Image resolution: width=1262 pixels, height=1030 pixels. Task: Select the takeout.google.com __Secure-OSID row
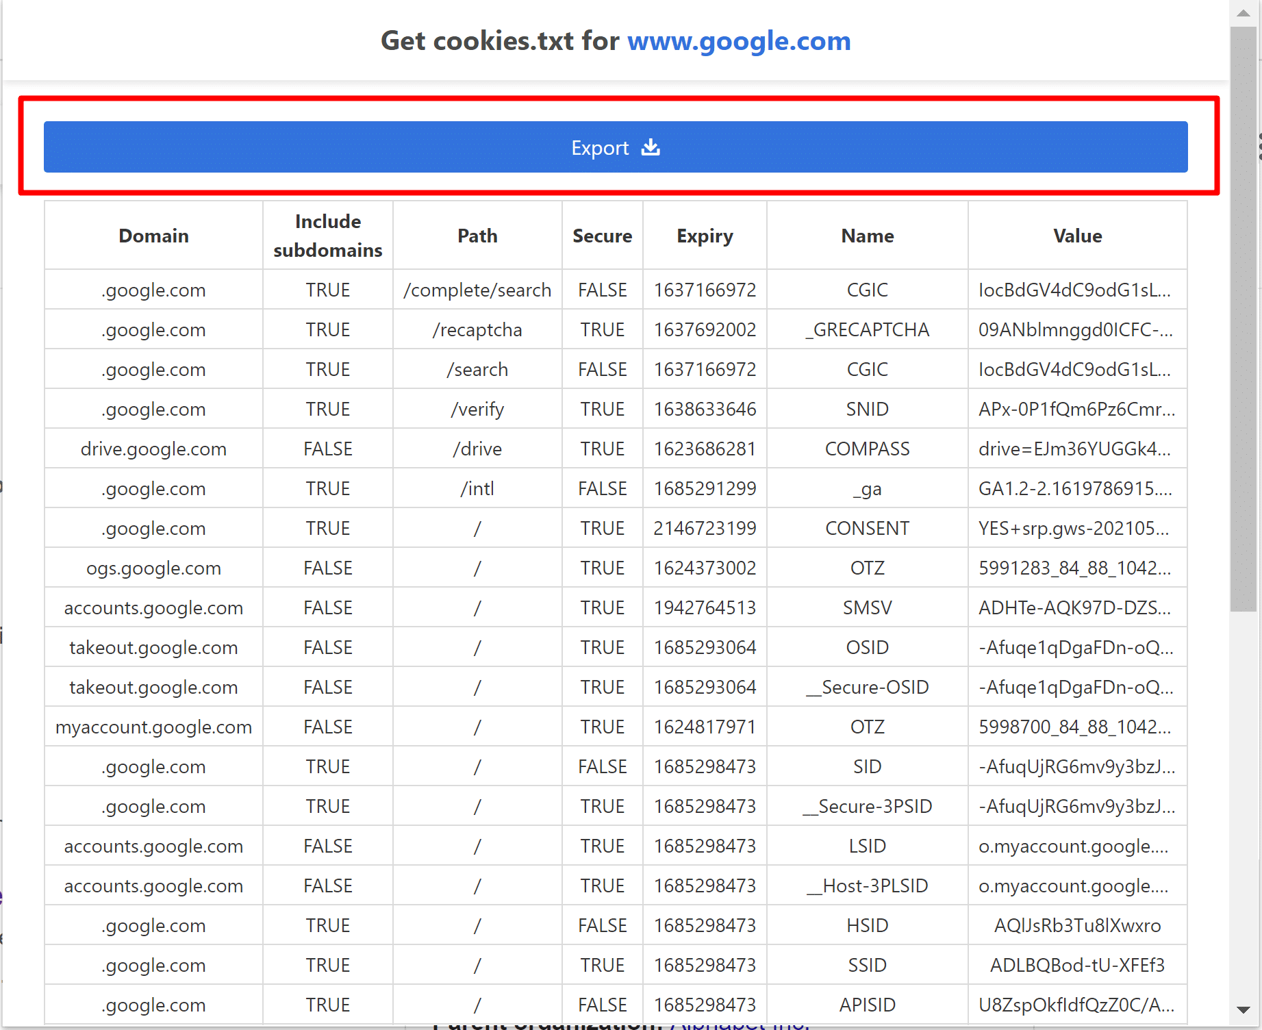pyautogui.click(x=867, y=687)
